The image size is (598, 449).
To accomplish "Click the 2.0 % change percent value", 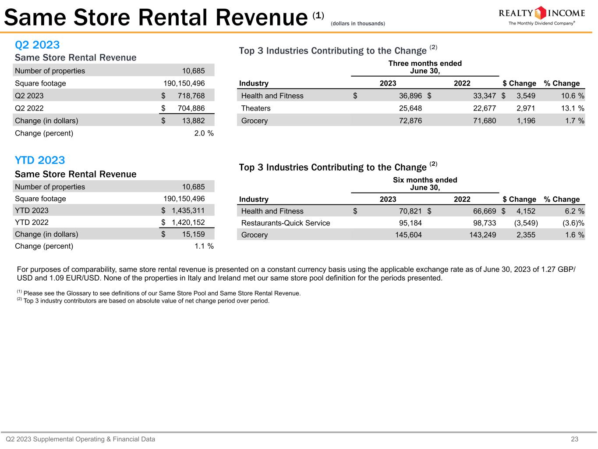I will (x=204, y=133).
